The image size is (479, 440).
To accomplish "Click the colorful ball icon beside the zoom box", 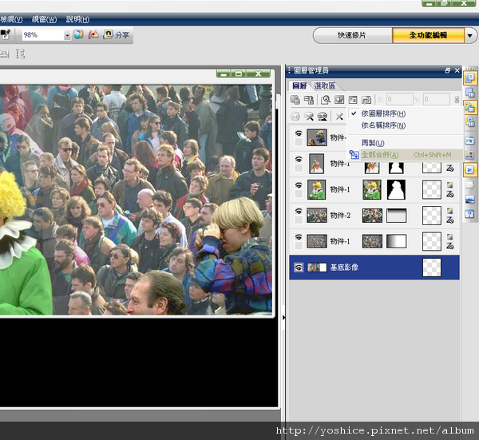I will pyautogui.click(x=78, y=34).
